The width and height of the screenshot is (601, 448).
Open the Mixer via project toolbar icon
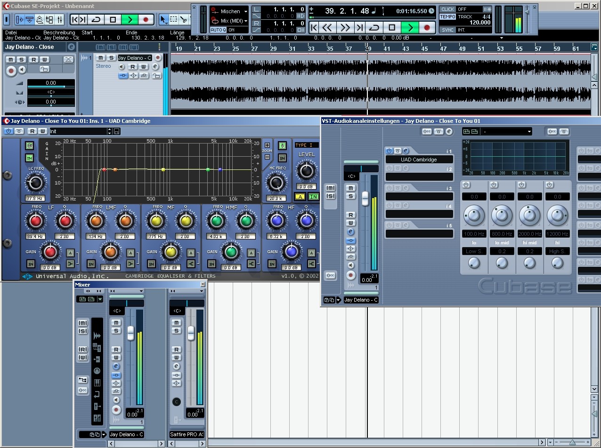tap(60, 20)
